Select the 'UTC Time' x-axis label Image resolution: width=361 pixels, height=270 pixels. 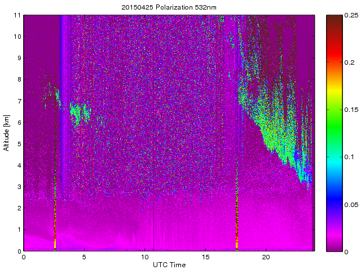click(x=169, y=264)
